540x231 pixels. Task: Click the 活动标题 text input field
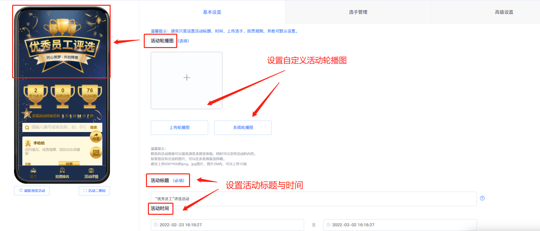point(314,199)
